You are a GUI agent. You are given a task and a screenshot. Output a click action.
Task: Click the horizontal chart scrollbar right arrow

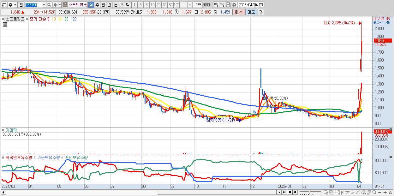click(279, 192)
